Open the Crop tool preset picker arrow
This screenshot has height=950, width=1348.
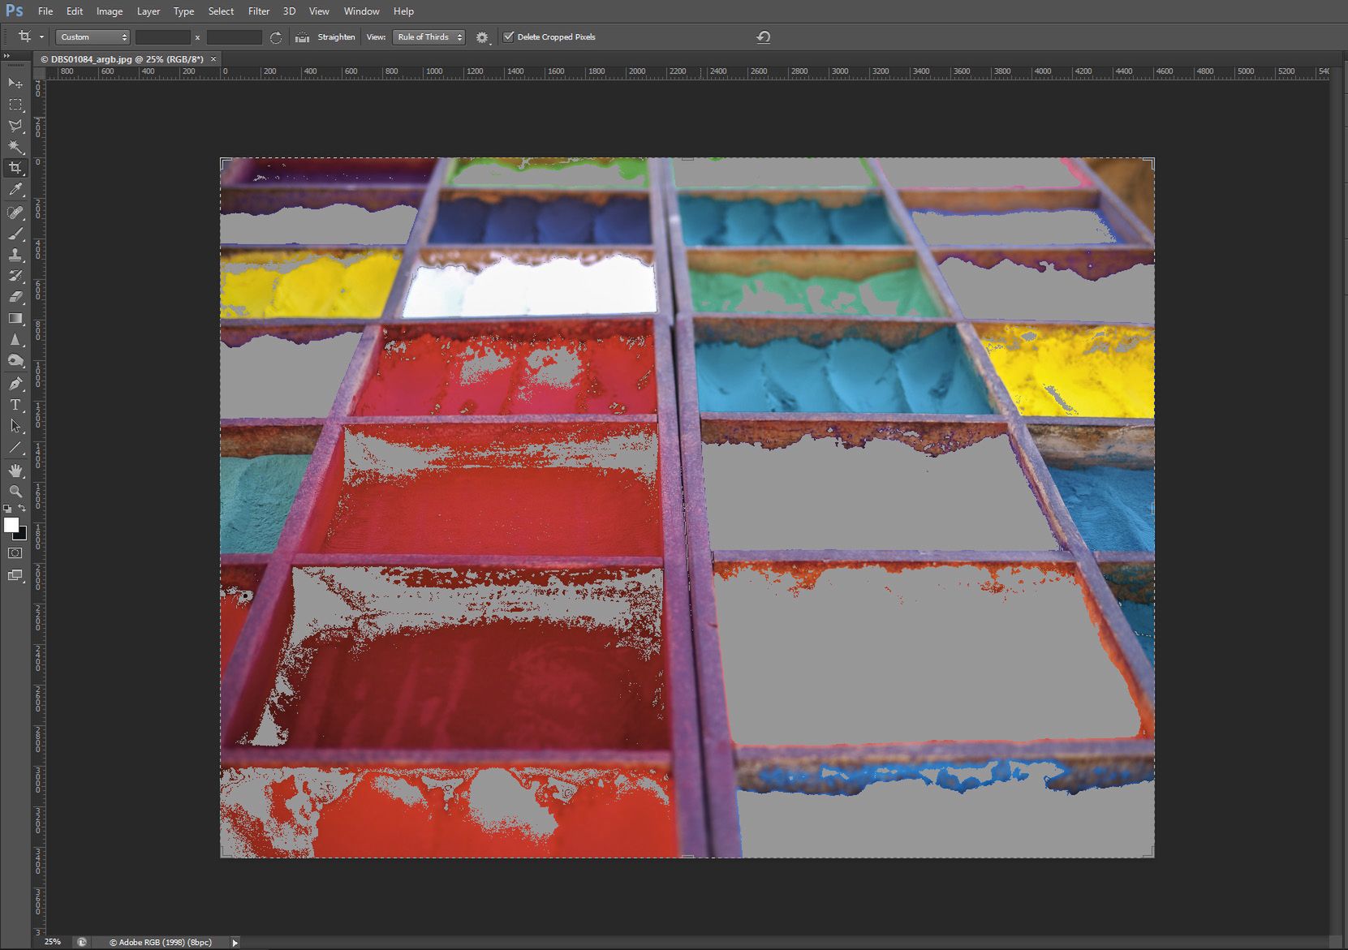point(41,37)
